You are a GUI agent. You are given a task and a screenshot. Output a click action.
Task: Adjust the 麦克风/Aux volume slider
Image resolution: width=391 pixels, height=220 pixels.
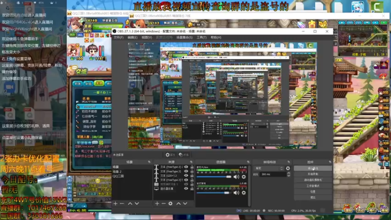click(214, 177)
